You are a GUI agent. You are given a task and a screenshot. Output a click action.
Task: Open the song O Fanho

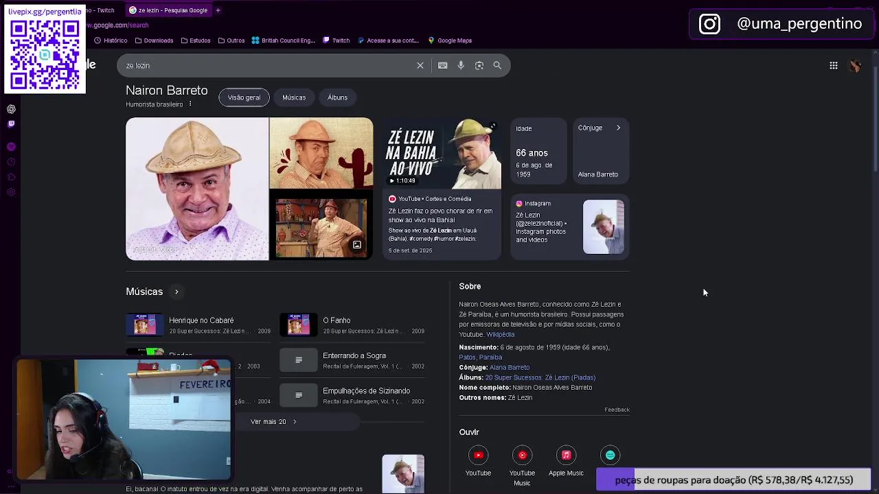coord(352,325)
